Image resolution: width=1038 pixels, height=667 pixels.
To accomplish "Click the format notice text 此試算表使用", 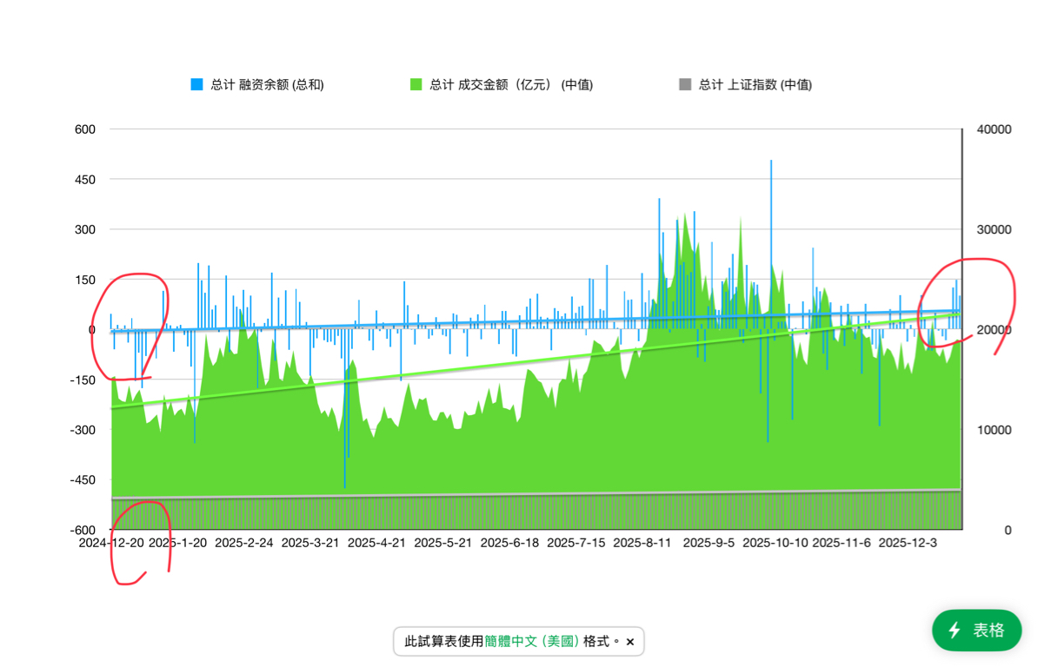I will [443, 641].
